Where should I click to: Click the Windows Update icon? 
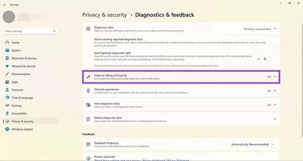[x=7, y=129]
